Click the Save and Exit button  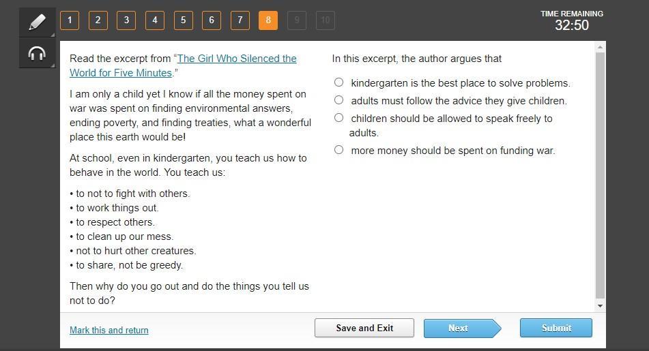pyautogui.click(x=364, y=328)
